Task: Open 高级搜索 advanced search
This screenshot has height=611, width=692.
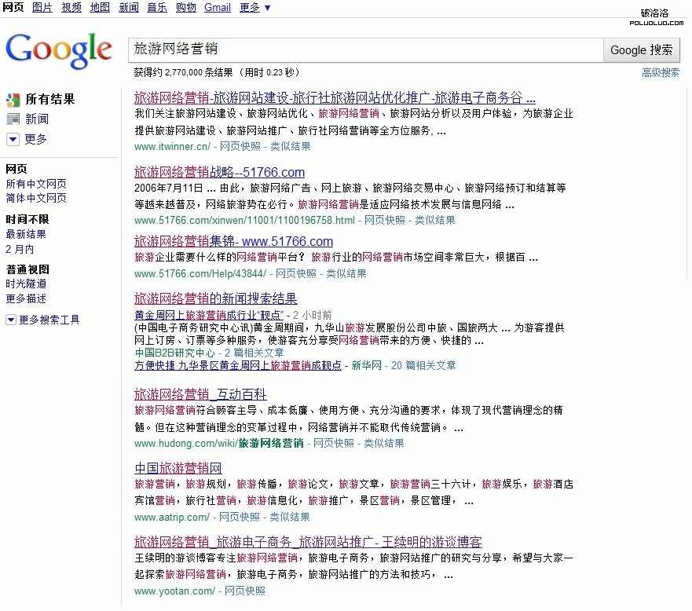Action: [660, 71]
